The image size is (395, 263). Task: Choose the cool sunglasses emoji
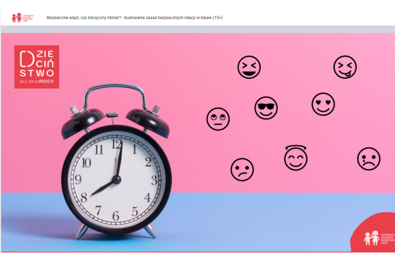[266, 108]
